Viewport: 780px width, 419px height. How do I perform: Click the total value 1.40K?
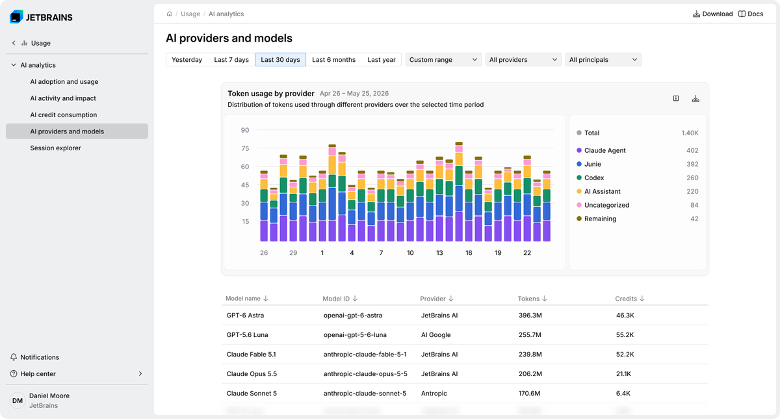point(690,133)
